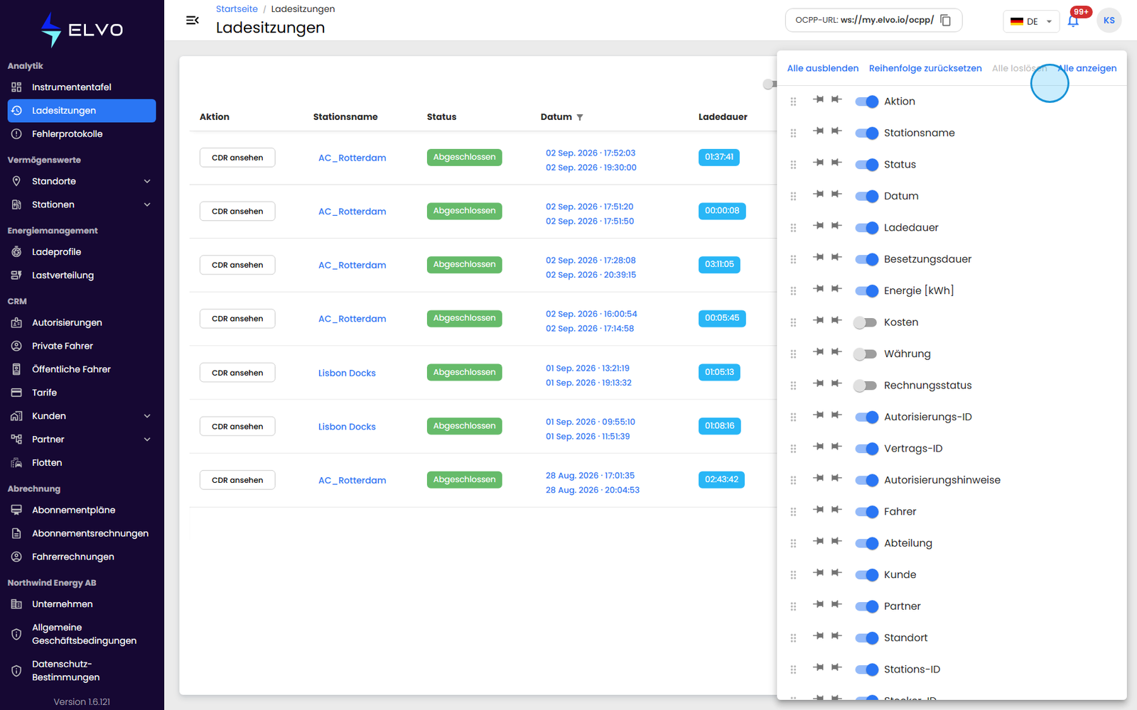Go to Ladeprofile in the sidebar

pyautogui.click(x=82, y=252)
